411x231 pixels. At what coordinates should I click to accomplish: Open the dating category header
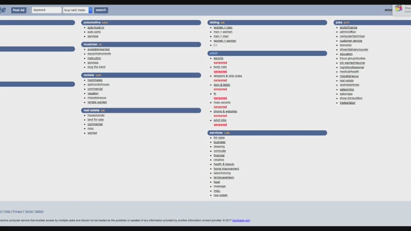click(267, 22)
